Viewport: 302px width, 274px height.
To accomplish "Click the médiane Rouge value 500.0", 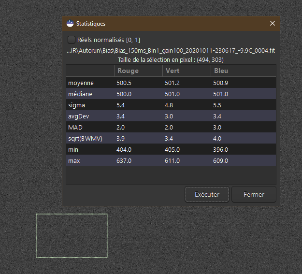I will click(x=124, y=94).
